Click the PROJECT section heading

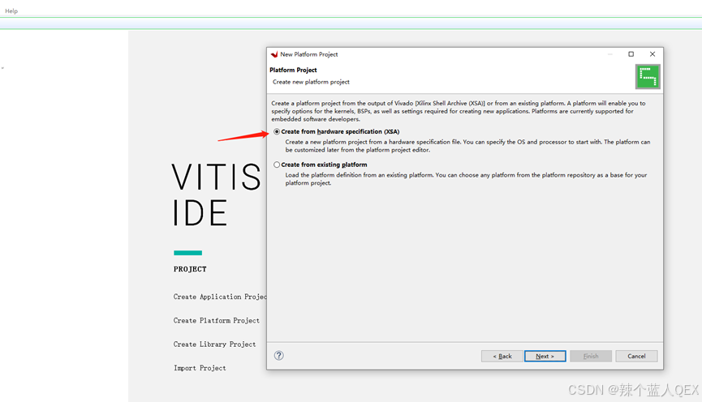coord(190,269)
